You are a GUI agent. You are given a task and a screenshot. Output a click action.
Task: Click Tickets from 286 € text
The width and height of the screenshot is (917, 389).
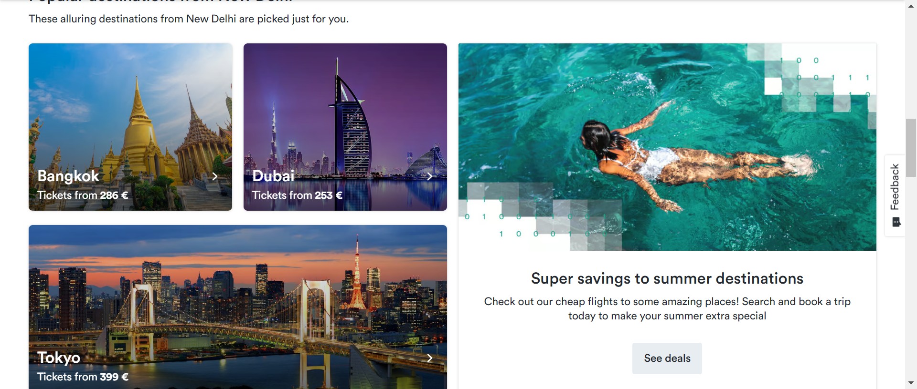83,195
